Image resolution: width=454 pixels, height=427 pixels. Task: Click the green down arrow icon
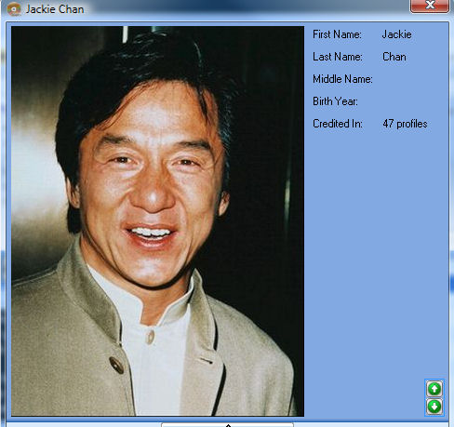[434, 407]
